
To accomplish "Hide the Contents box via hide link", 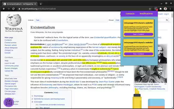I will pos(55,93).
